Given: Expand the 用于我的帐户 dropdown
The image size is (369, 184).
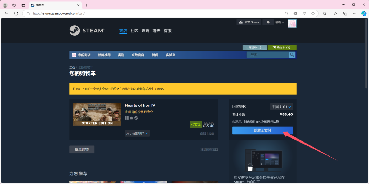Looking at the screenshot, I should coord(137,133).
